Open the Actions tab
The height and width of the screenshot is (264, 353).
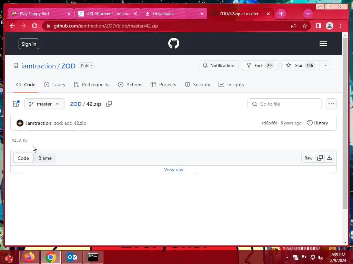(x=130, y=85)
